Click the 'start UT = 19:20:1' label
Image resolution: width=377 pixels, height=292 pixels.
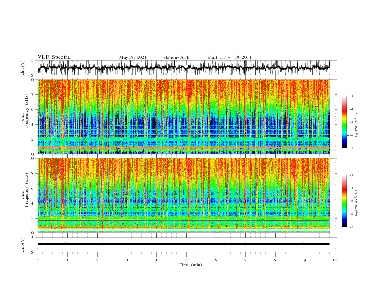[x=230, y=57]
